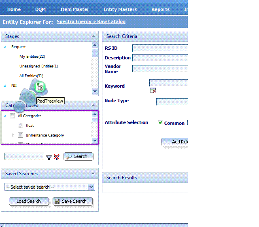Collapse the Request stage tree node
The width and height of the screenshot is (259, 227).
(x=5, y=47)
